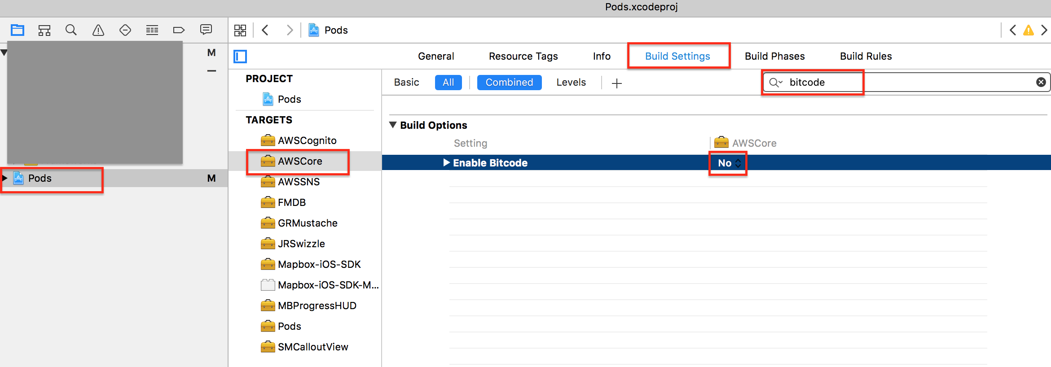Open the Test navigator diamond icon
The width and height of the screenshot is (1051, 367).
click(125, 30)
